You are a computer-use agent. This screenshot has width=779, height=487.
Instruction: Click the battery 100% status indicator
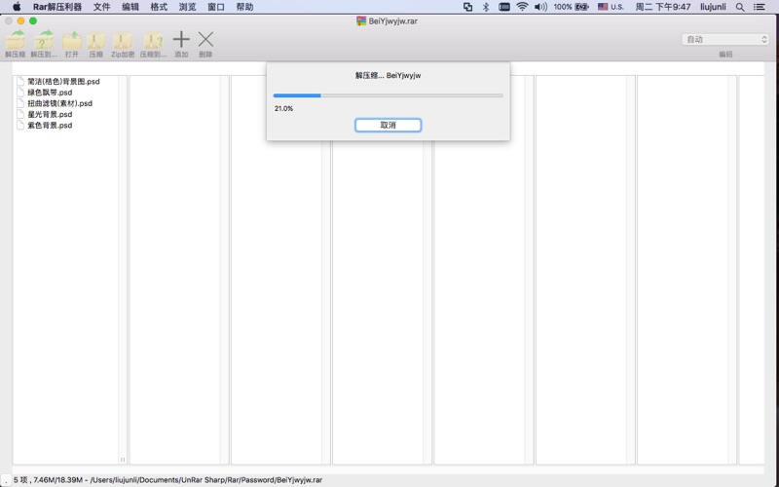tap(571, 7)
